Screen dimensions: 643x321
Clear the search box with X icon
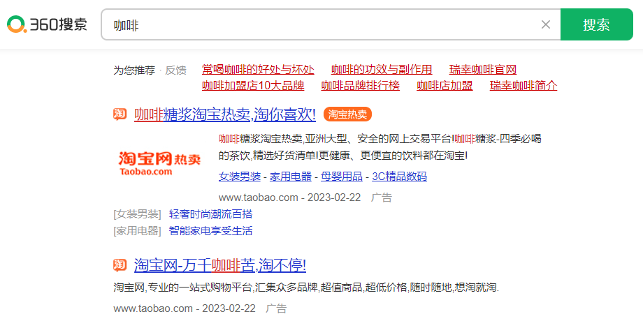tap(545, 24)
